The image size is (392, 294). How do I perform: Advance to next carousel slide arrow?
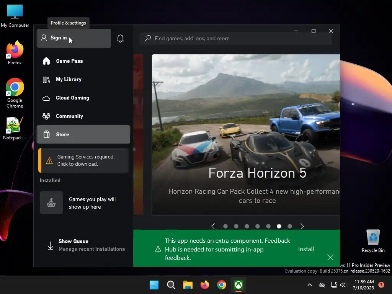click(x=302, y=226)
